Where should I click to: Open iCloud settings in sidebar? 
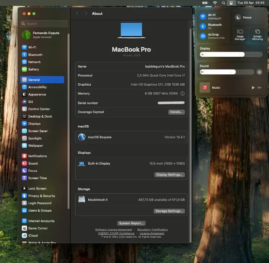pos(42,236)
